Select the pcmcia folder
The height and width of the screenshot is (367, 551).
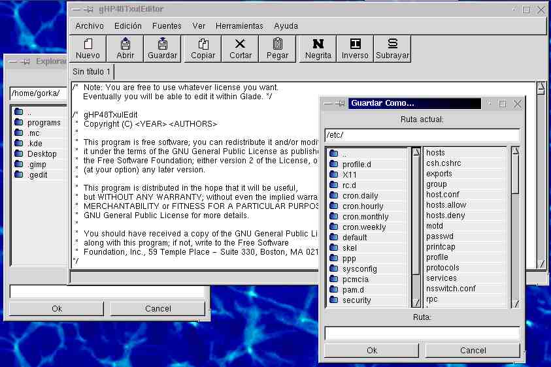(x=368, y=279)
